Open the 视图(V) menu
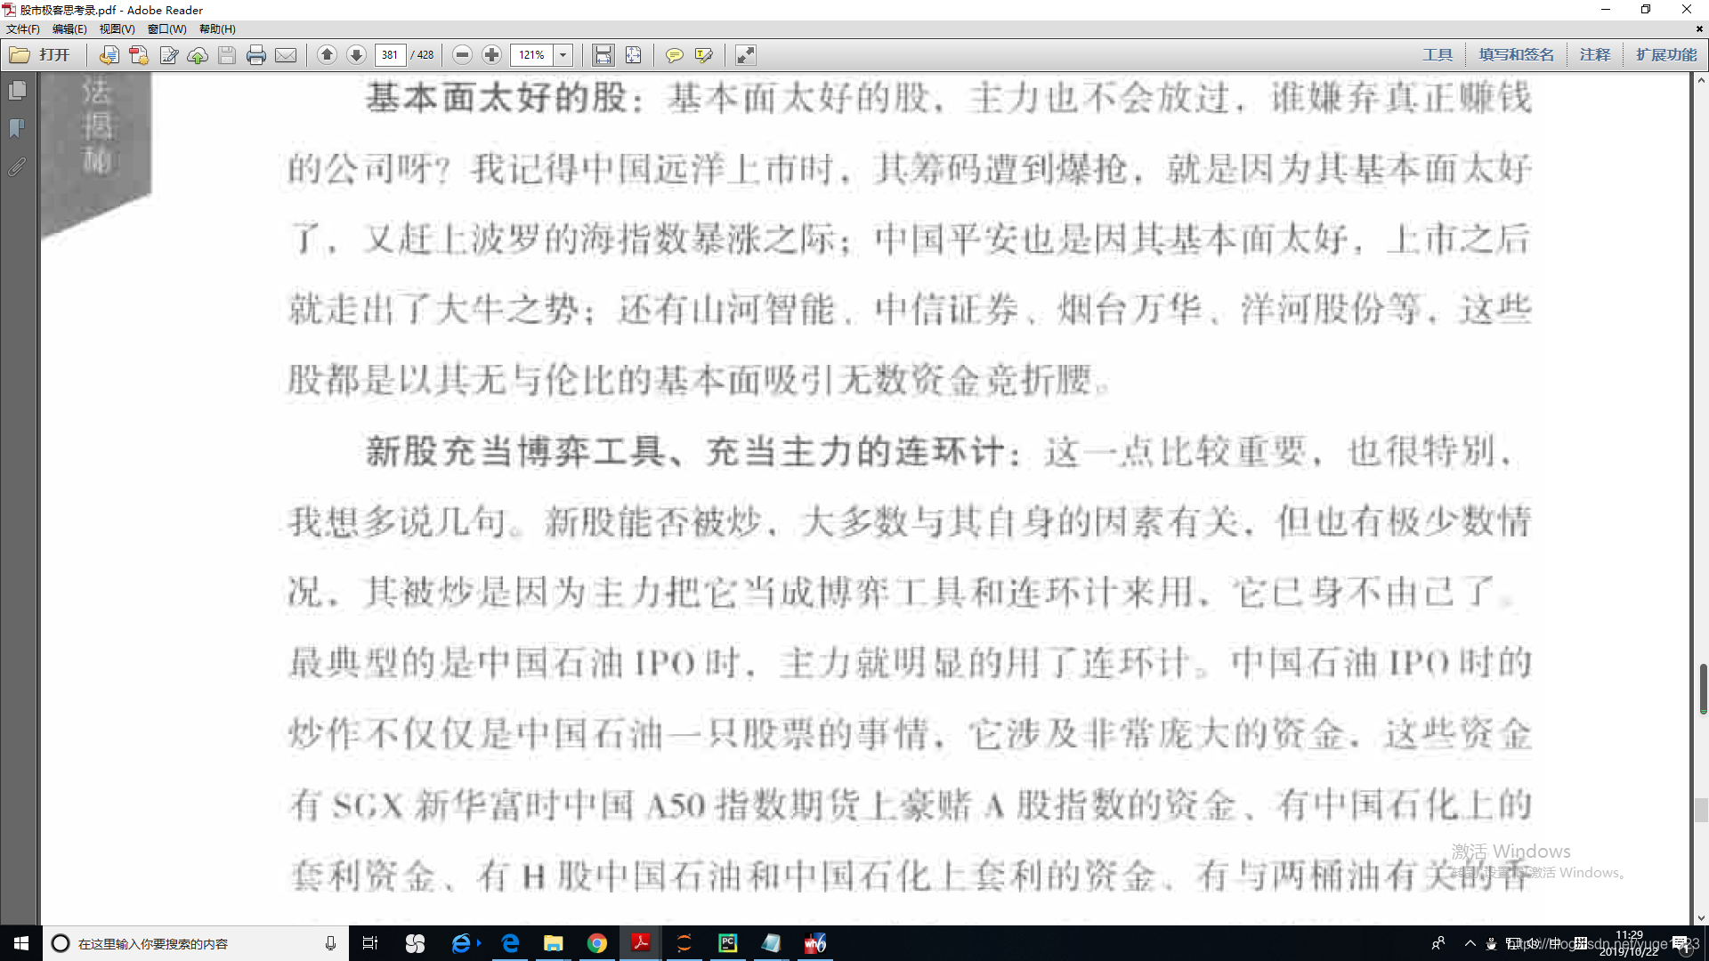The image size is (1709, 961). point(117,29)
